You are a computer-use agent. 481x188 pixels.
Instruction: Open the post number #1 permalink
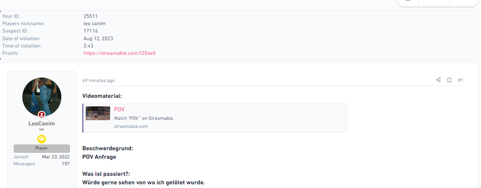pyautogui.click(x=460, y=80)
